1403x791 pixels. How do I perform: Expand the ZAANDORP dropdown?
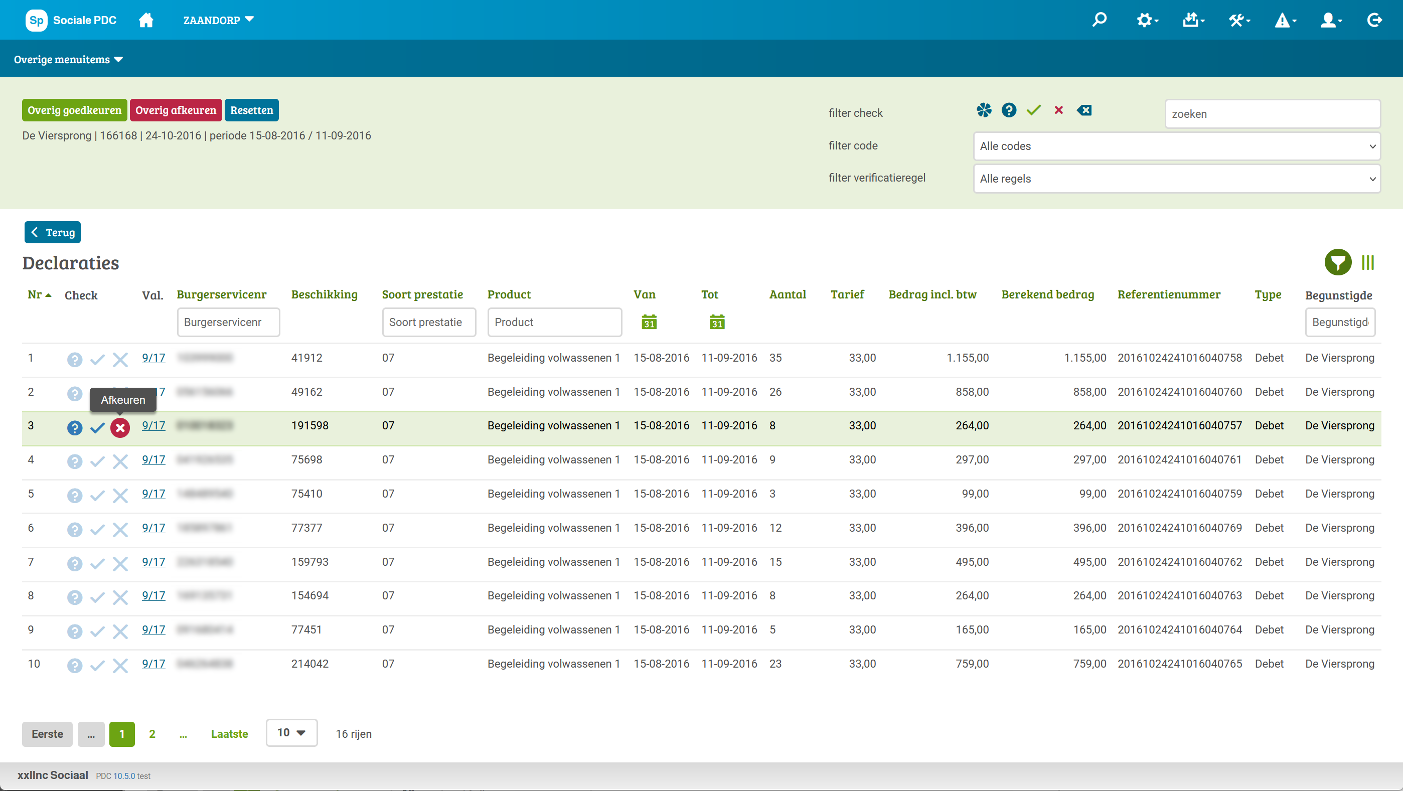coord(218,20)
